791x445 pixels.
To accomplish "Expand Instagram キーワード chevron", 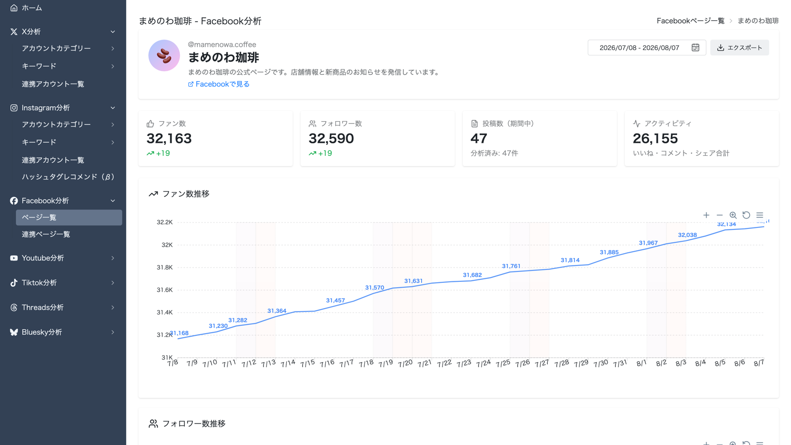I will pos(113,142).
